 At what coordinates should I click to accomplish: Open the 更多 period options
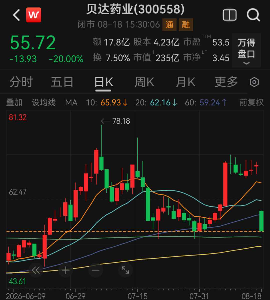226,82
